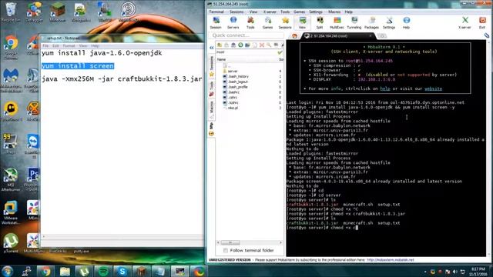This screenshot has height=277, width=493.
Task: Open the File menu in Notepad
Action: coord(45,46)
